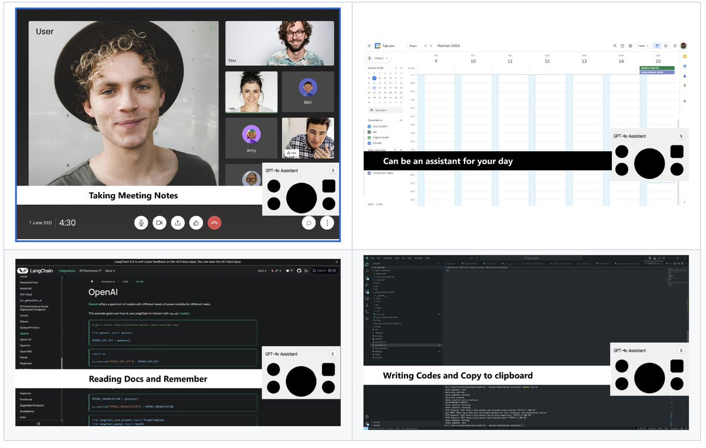Image resolution: width=706 pixels, height=448 pixels.
Task: Click large round assistant button in calendar panel
Action: coord(649,164)
